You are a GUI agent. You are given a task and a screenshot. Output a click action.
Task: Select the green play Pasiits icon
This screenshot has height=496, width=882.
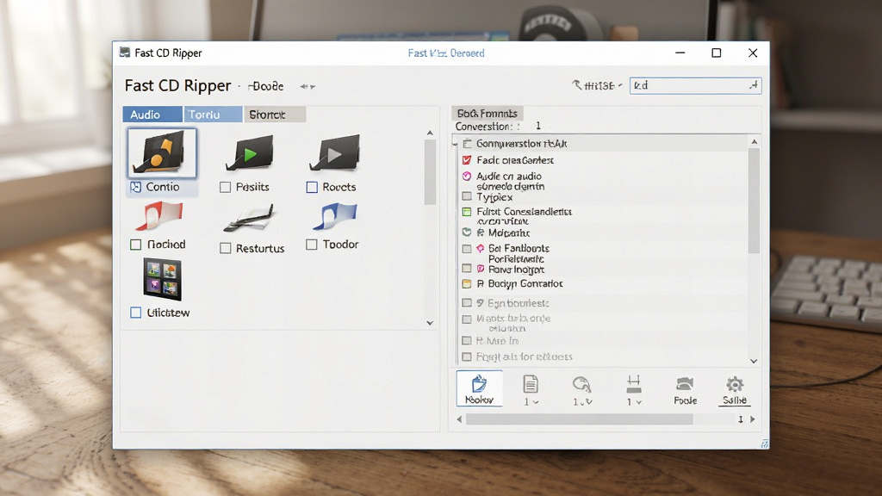tap(250, 152)
